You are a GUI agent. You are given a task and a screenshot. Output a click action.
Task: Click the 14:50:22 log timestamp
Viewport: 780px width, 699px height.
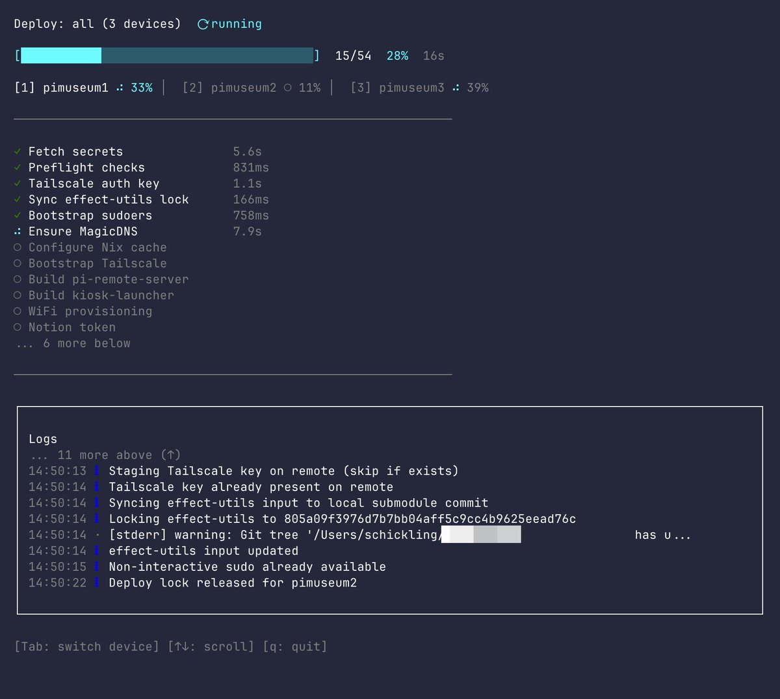57,583
